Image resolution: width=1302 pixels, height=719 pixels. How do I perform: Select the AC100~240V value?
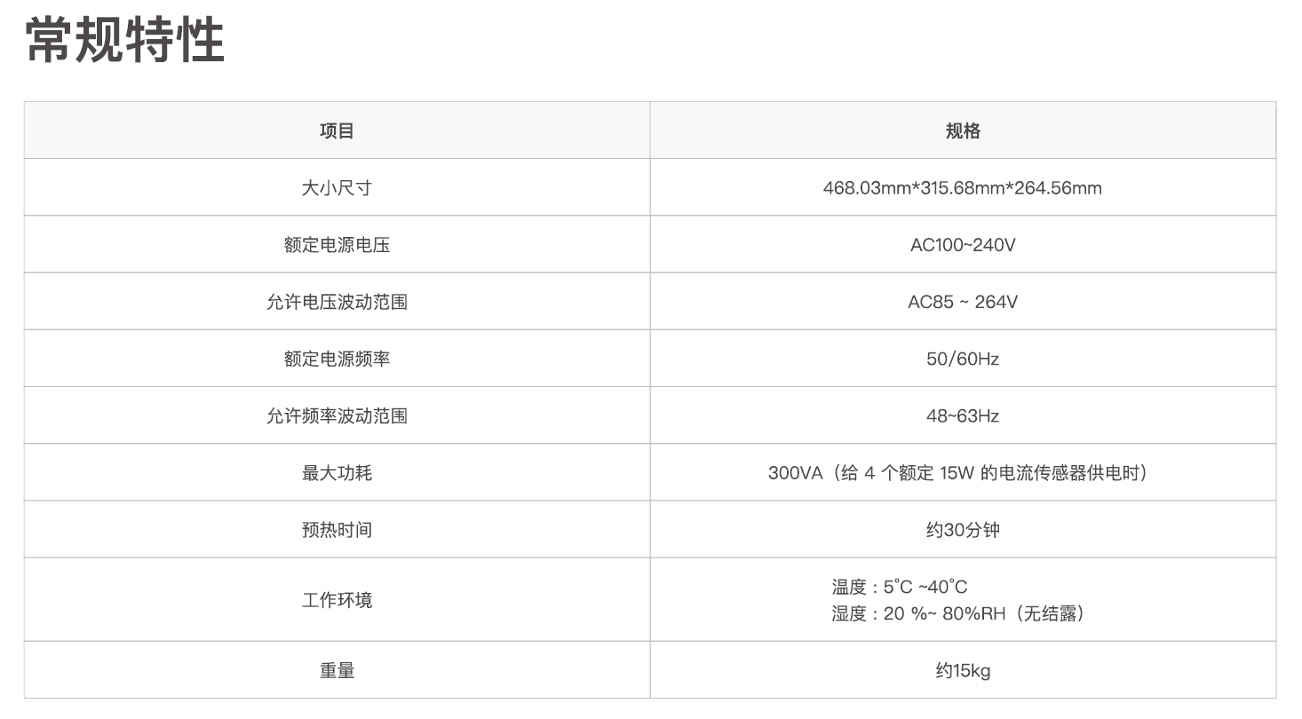click(x=963, y=244)
